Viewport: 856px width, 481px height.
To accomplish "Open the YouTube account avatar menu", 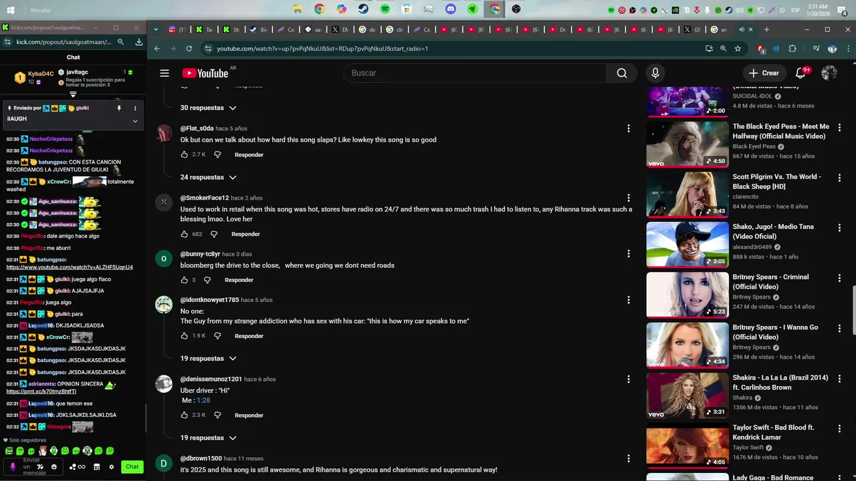I will (829, 73).
